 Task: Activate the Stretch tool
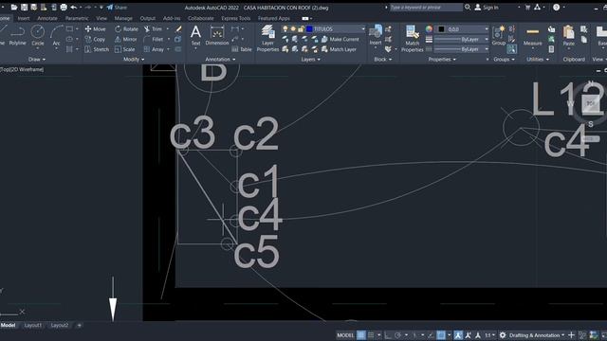97,49
